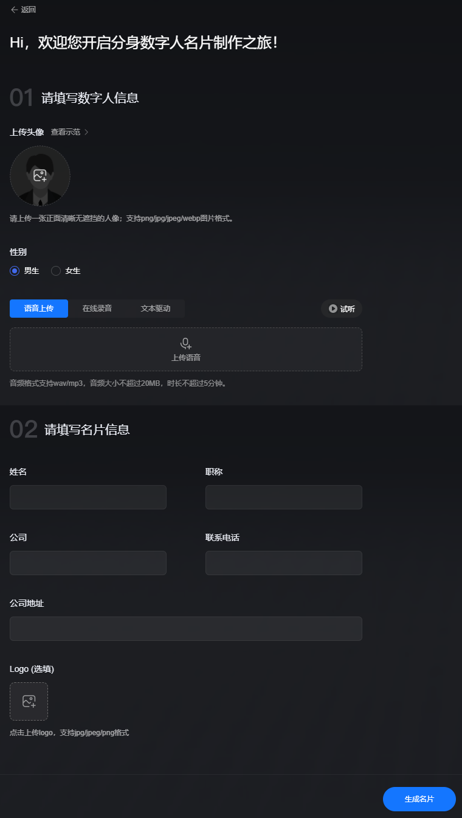462x818 pixels.
Task: Click the avatar upload image icon
Action: [x=40, y=175]
